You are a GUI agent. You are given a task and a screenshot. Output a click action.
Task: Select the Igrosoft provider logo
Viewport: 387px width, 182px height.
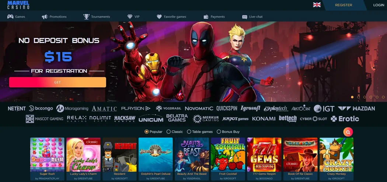pos(251,109)
